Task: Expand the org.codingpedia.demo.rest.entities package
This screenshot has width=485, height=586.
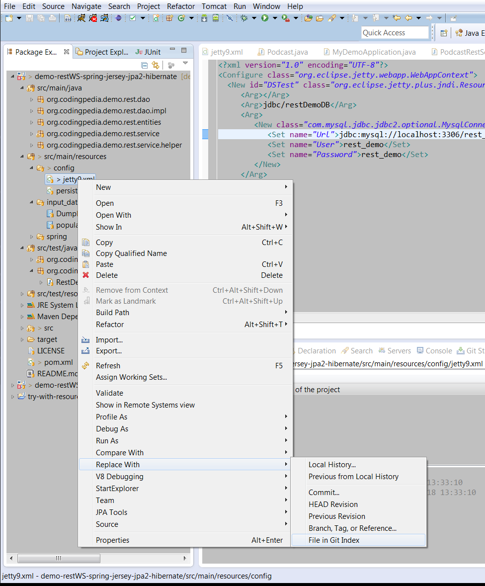Action: click(30, 122)
